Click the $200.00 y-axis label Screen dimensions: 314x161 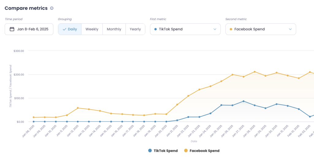[x=19, y=75]
